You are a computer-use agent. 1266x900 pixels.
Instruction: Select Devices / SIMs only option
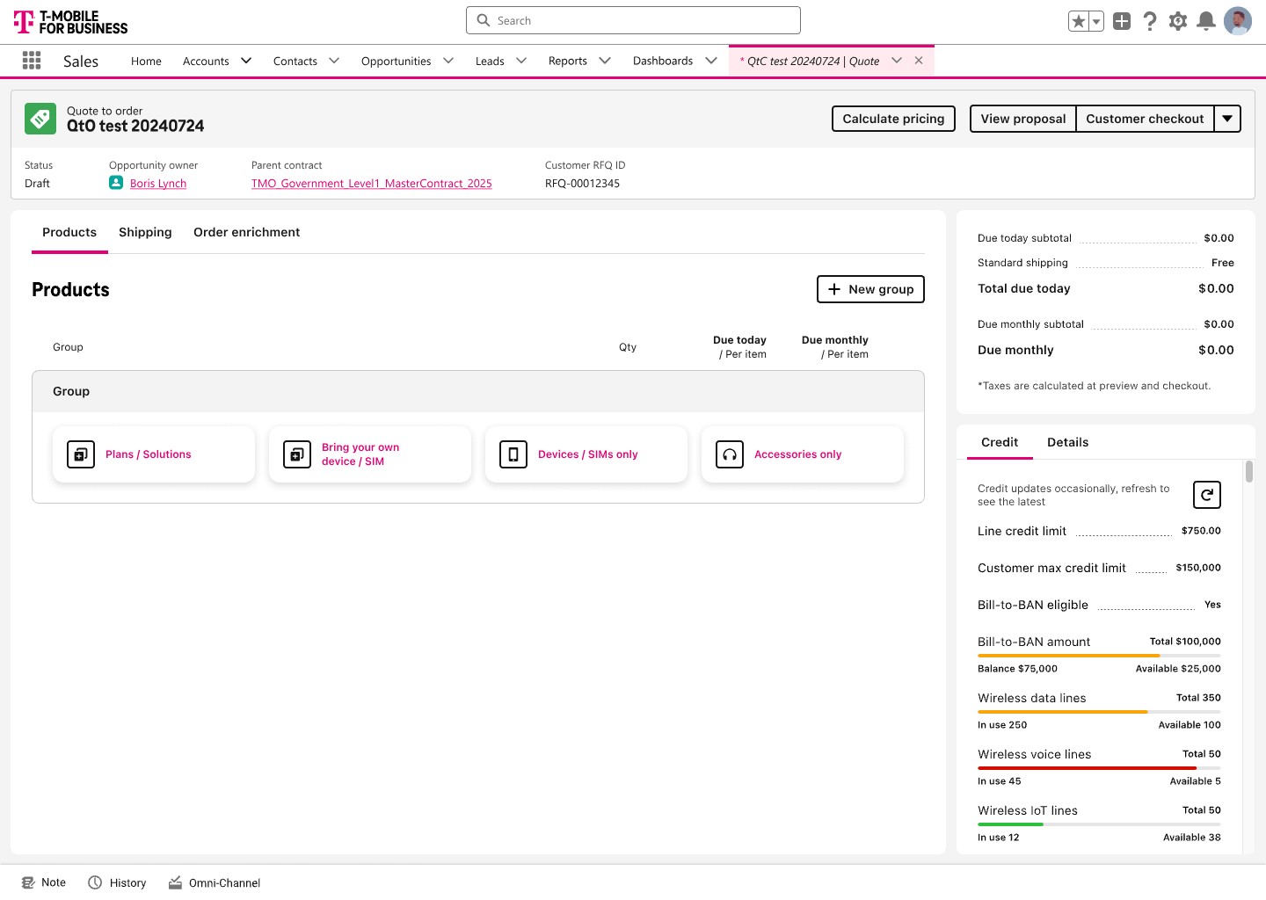(x=586, y=454)
